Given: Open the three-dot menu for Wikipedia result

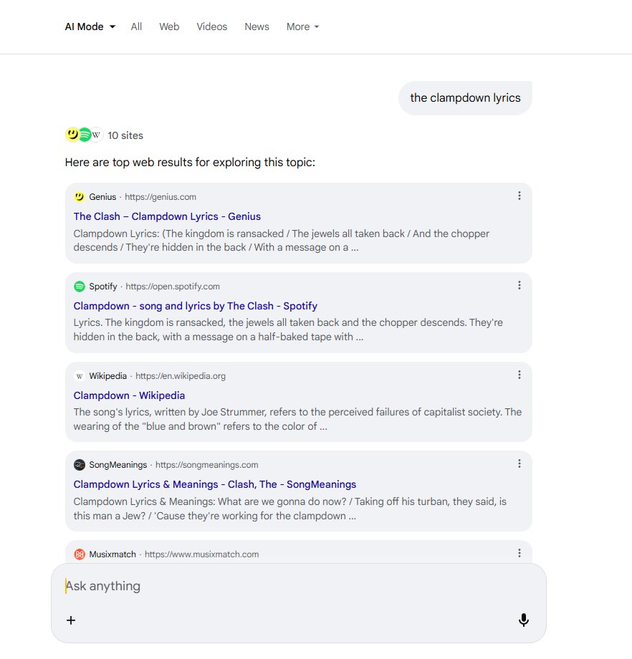Looking at the screenshot, I should (x=520, y=375).
